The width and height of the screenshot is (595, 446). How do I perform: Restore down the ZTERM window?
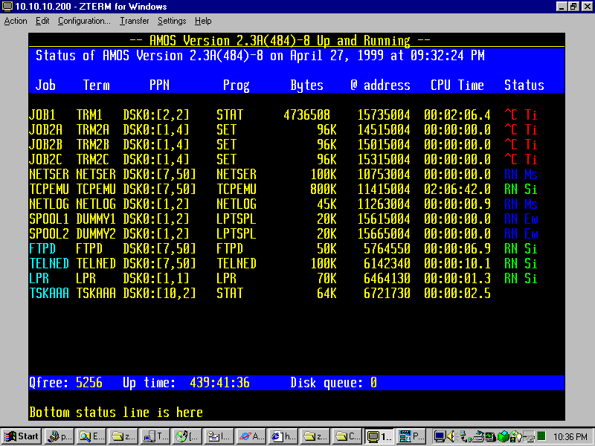pyautogui.click(x=573, y=7)
